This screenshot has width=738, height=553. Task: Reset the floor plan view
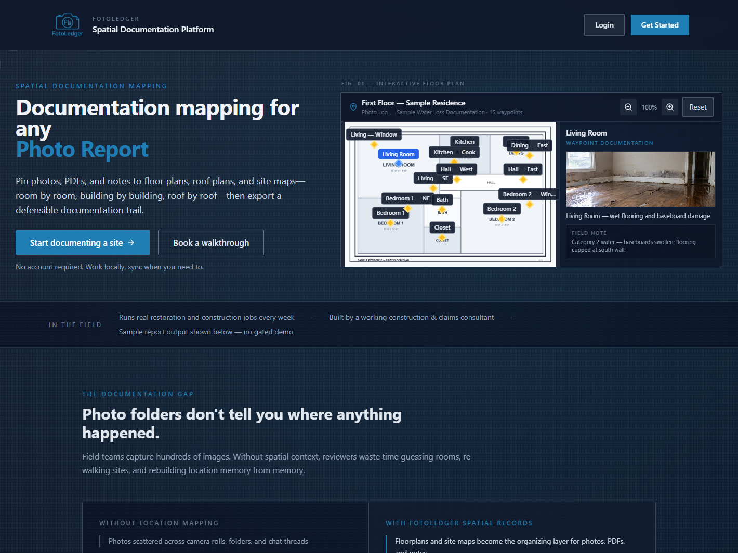click(698, 107)
